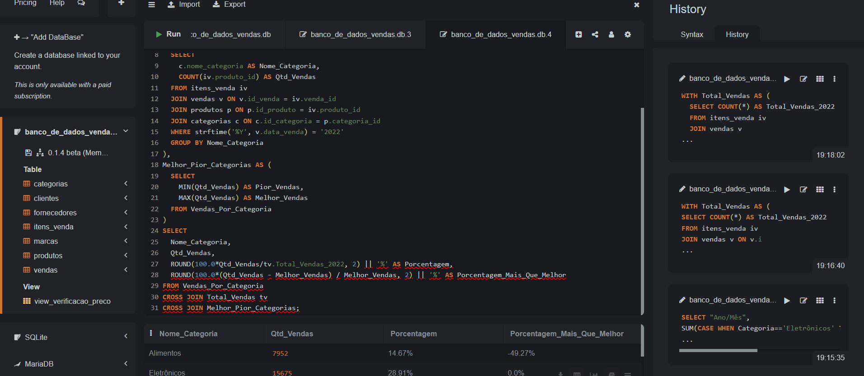The width and height of the screenshot is (864, 376).
Task: Show grid results for 19:18:02 history entry
Action: [x=820, y=79]
